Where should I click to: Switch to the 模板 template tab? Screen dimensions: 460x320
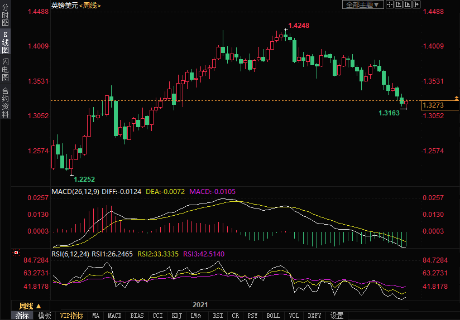[x=45, y=316]
